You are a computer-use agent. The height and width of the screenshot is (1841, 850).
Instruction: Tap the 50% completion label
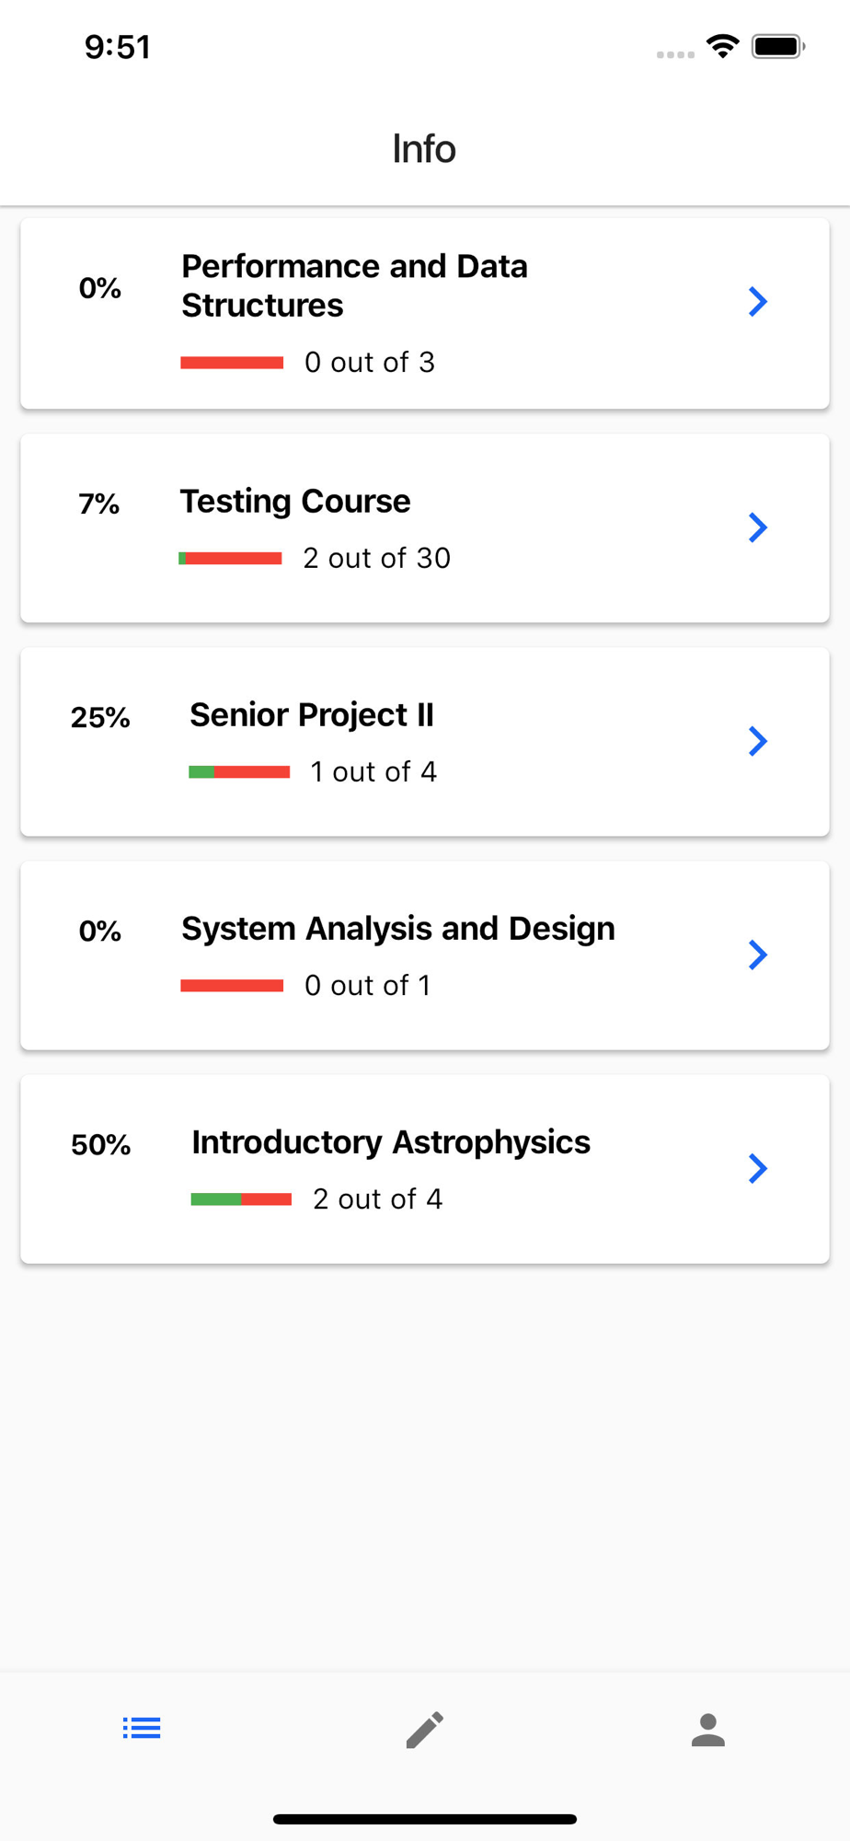coord(101,1145)
